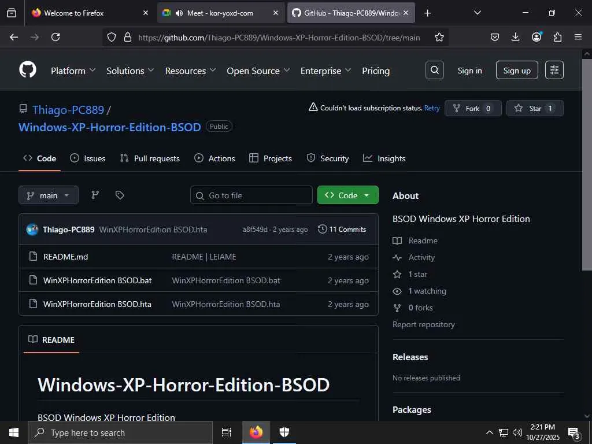Click the volume speaker tray icon
Image resolution: width=592 pixels, height=444 pixels.
517,432
